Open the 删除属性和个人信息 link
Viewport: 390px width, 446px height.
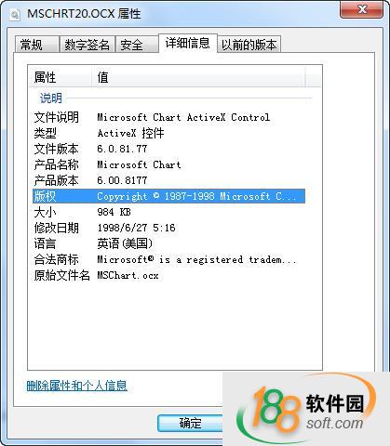76,386
